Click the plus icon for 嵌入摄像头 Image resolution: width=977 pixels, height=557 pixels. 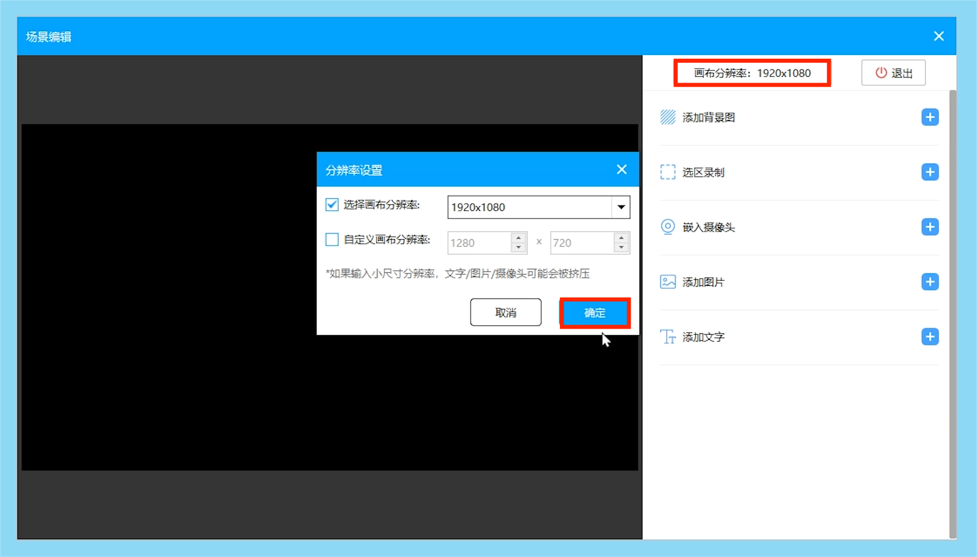pyautogui.click(x=930, y=227)
